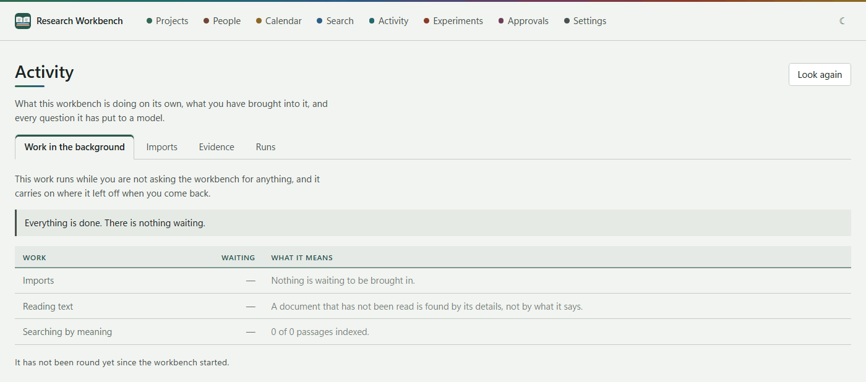
Task: Toggle dark mode moon icon
Action: click(842, 21)
